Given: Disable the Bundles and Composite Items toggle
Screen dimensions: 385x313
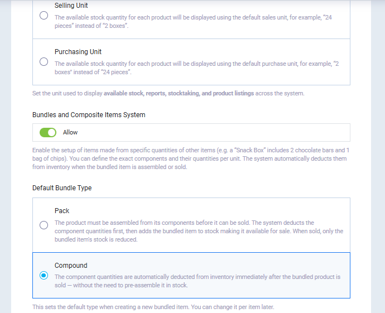Looking at the screenshot, I should (x=48, y=133).
